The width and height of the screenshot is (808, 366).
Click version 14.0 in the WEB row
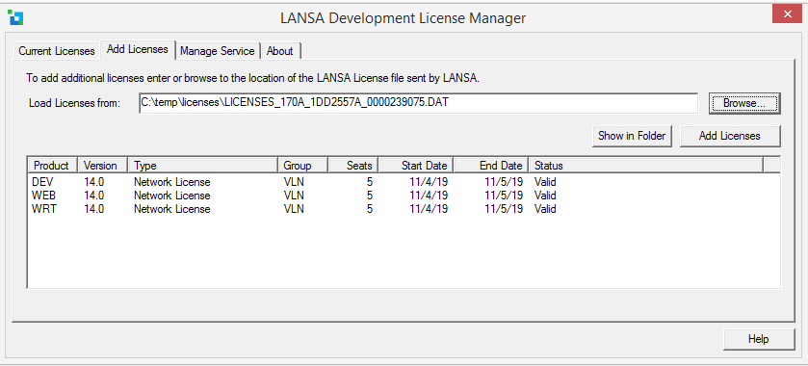click(93, 196)
